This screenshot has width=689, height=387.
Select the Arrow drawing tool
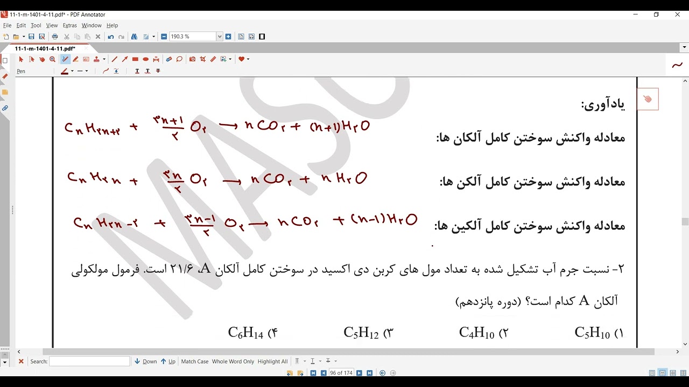pos(125,59)
